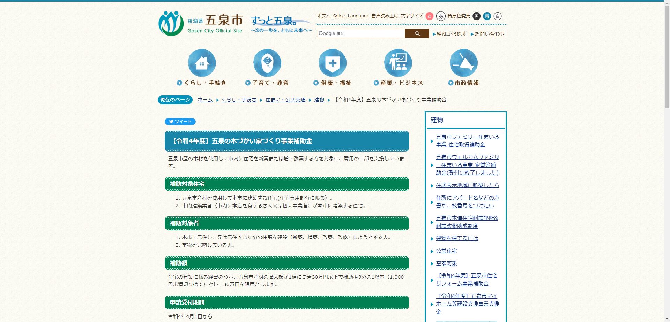670x322 pixels.
Task: Click the Gosen City logo
Action: [x=200, y=23]
